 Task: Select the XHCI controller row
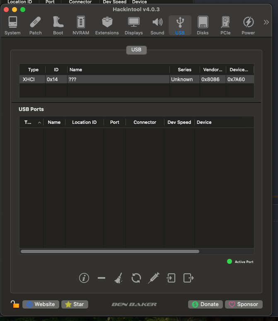137,79
